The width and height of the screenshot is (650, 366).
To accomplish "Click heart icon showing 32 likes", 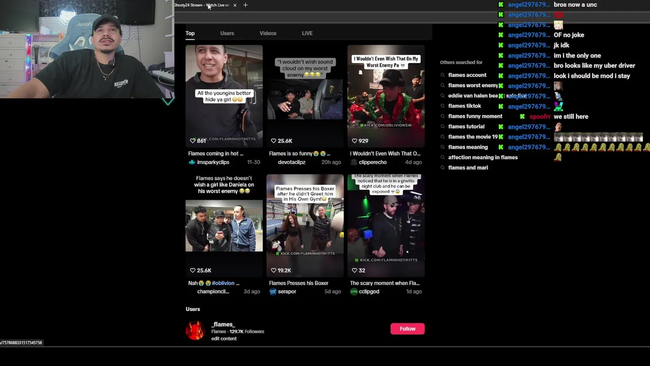I will pyautogui.click(x=354, y=270).
